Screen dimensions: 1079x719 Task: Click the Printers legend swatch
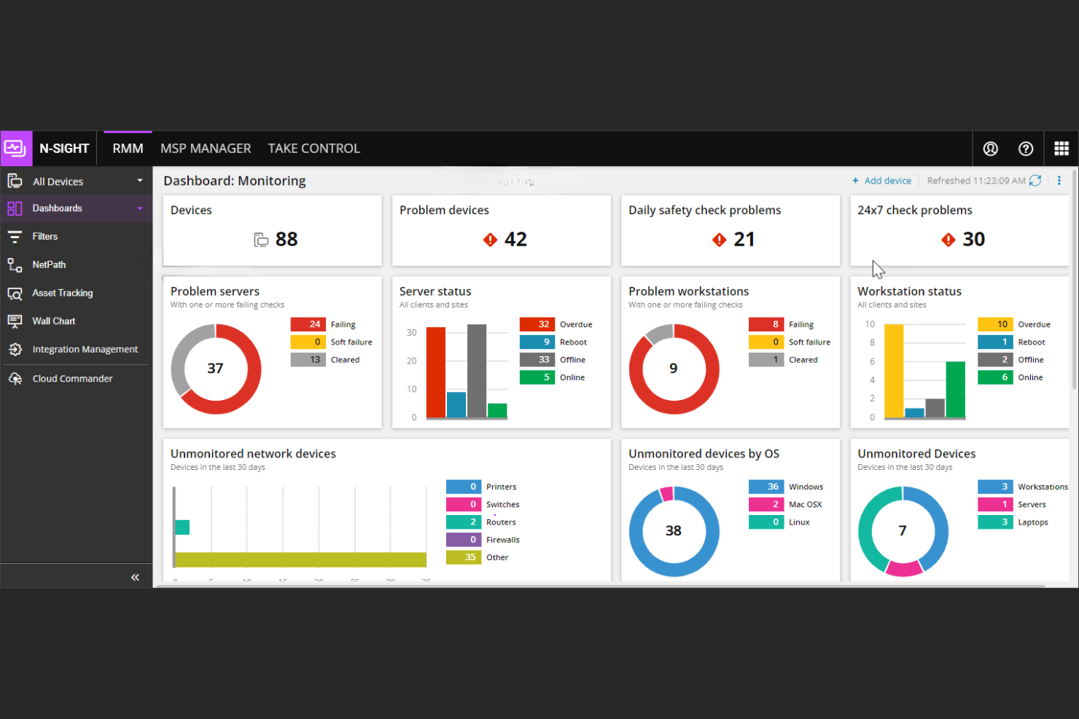464,487
